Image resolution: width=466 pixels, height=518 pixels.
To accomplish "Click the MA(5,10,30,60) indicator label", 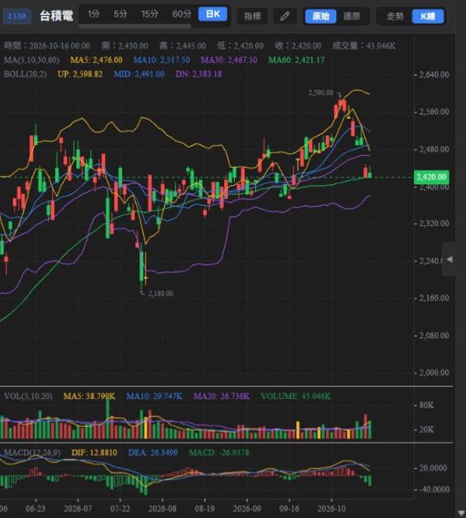I will pyautogui.click(x=32, y=60).
